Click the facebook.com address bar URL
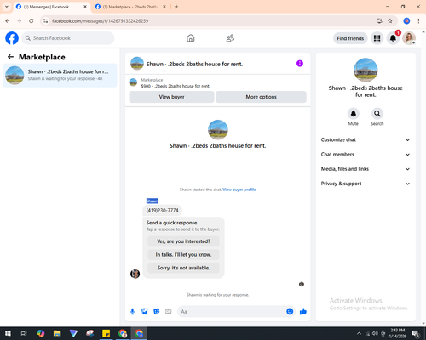This screenshot has width=426, height=340. tap(100, 21)
